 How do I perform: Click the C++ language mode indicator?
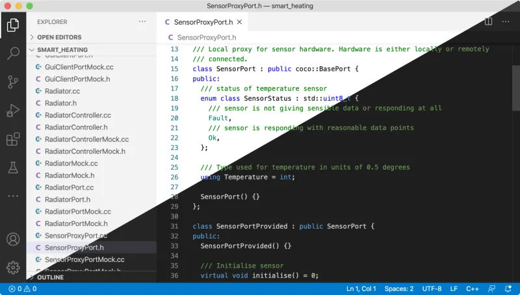472,289
